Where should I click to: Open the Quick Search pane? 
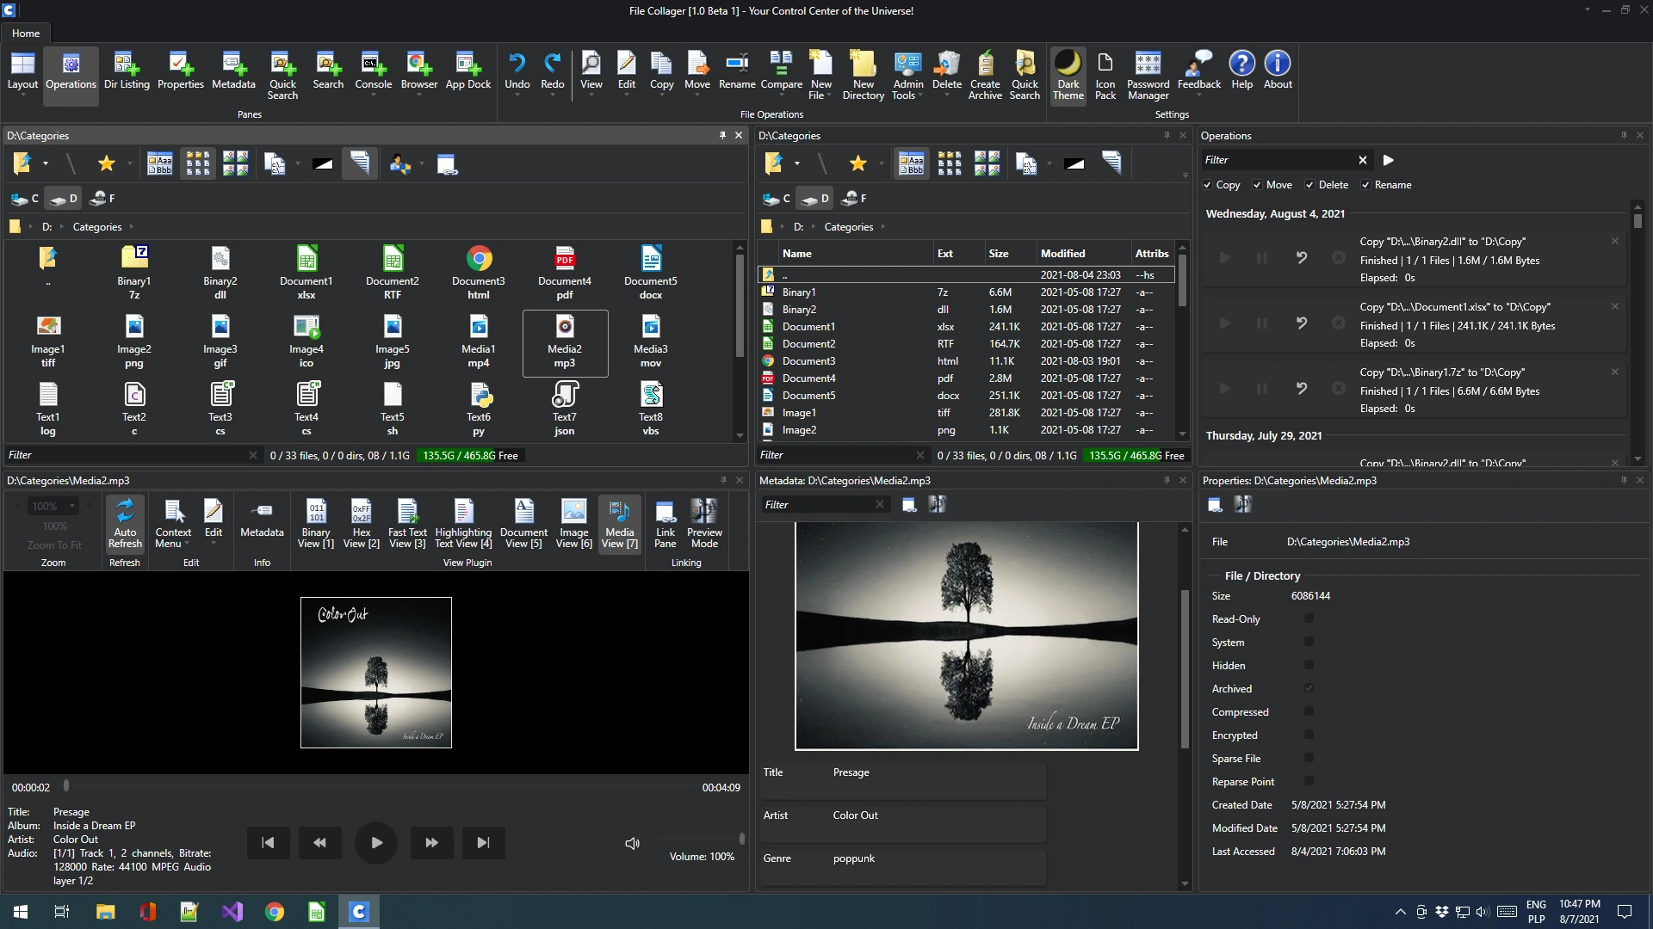click(282, 75)
